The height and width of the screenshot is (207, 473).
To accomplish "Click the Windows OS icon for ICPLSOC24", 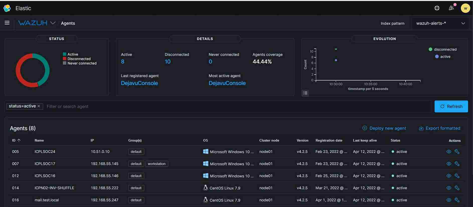I will pyautogui.click(x=206, y=151).
